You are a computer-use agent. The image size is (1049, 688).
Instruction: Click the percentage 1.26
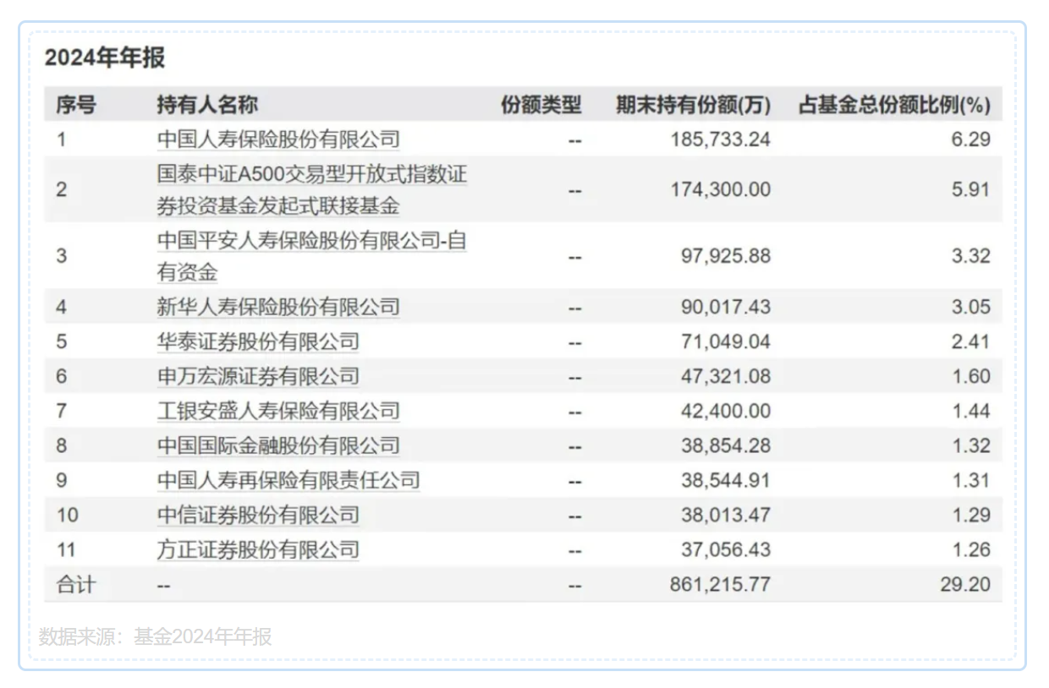(971, 549)
